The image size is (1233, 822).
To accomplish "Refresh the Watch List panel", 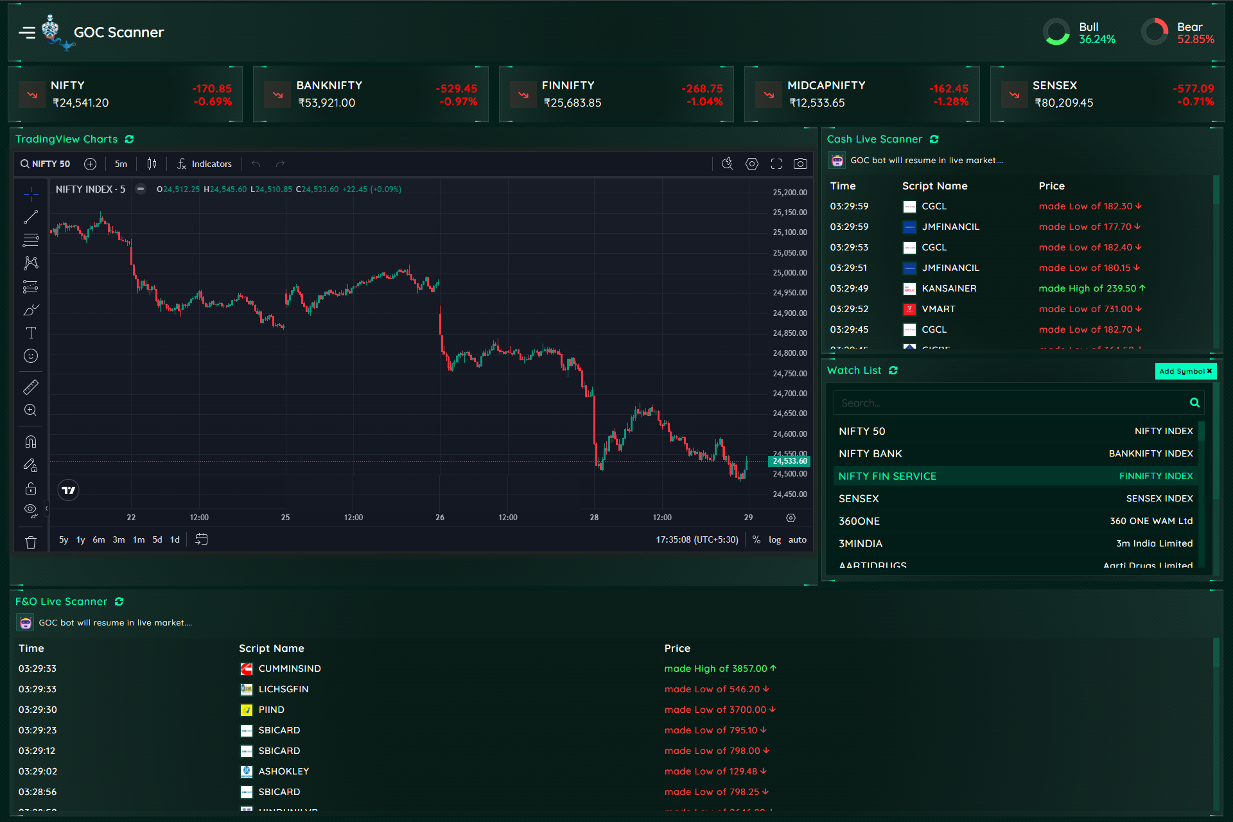I will (893, 371).
